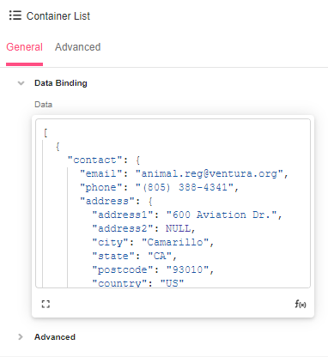Screen dimensions: 328x357
Task: Click the "state": "CA" line
Action: pyautogui.click(x=134, y=256)
